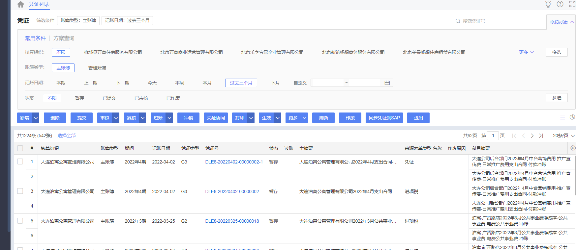Click 选择全部 link
Screen dimensions: 576x250
click(67, 136)
